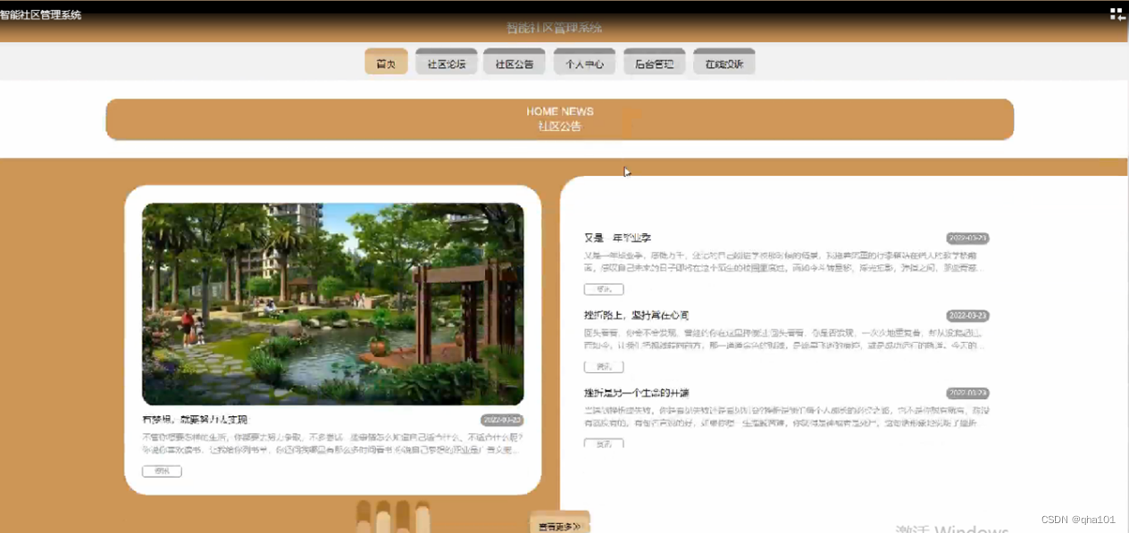The height and width of the screenshot is (533, 1129).
Task: Open the 又是一年毕业季 announcement title
Action: (617, 238)
